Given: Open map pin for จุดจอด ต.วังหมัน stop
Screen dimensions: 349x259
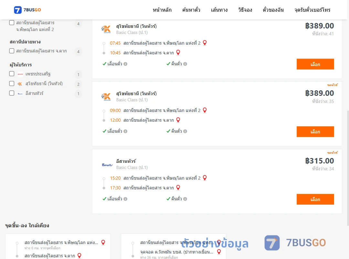Looking at the screenshot, I should [219, 252].
